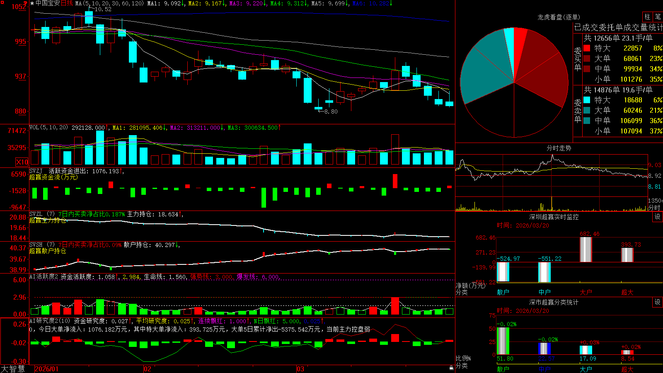Click the 共 12656单 buy-order summary row
The height and width of the screenshot is (373, 663).
[x=618, y=38]
